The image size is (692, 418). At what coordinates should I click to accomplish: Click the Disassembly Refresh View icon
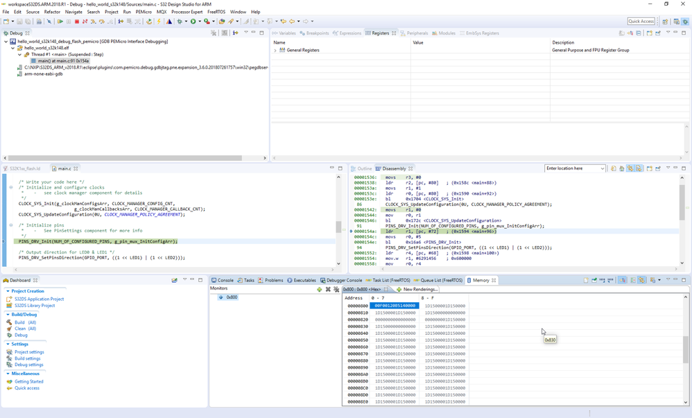[614, 168]
